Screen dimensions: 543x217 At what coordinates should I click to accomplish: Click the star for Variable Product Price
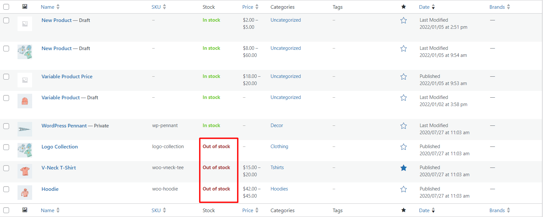point(403,77)
